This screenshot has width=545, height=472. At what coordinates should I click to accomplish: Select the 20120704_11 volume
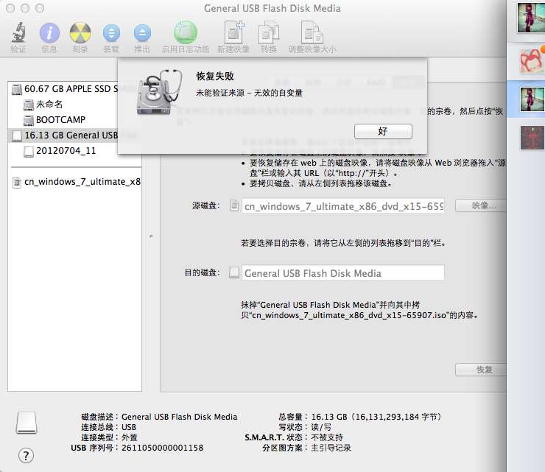tap(60, 151)
